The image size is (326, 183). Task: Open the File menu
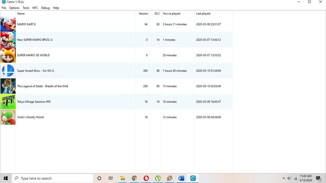[x=4, y=8]
